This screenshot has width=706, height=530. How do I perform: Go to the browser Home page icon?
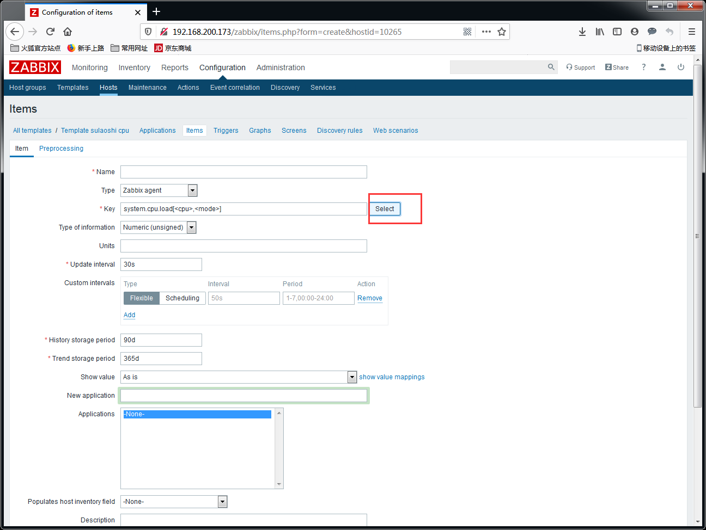click(x=68, y=32)
